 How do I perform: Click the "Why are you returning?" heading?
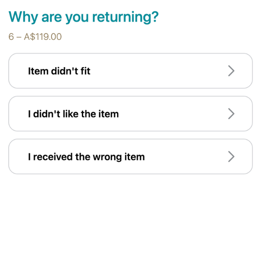[x=84, y=17]
